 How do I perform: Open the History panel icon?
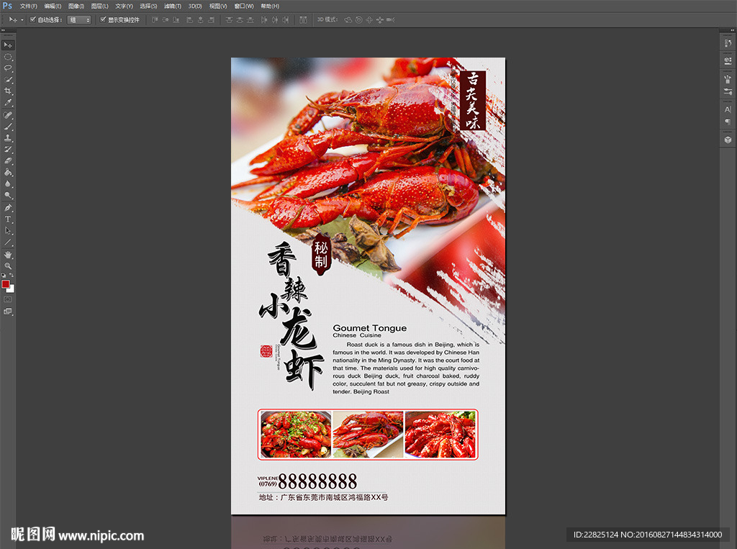pos(728,43)
